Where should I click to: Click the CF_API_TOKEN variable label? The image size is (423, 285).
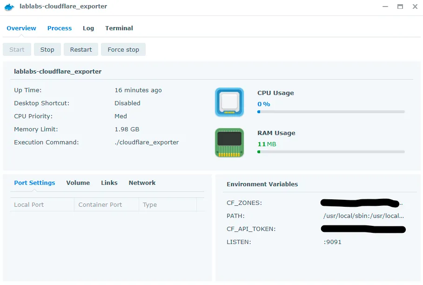(251, 229)
